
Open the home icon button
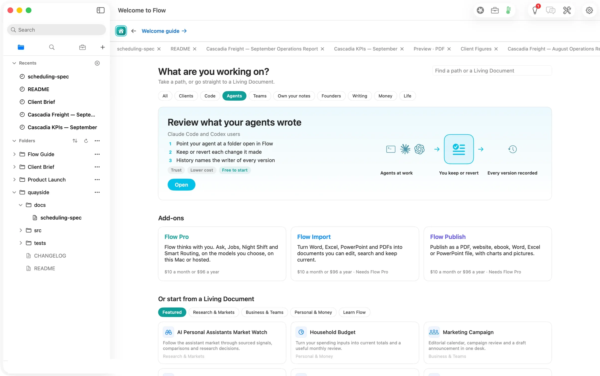click(x=121, y=31)
